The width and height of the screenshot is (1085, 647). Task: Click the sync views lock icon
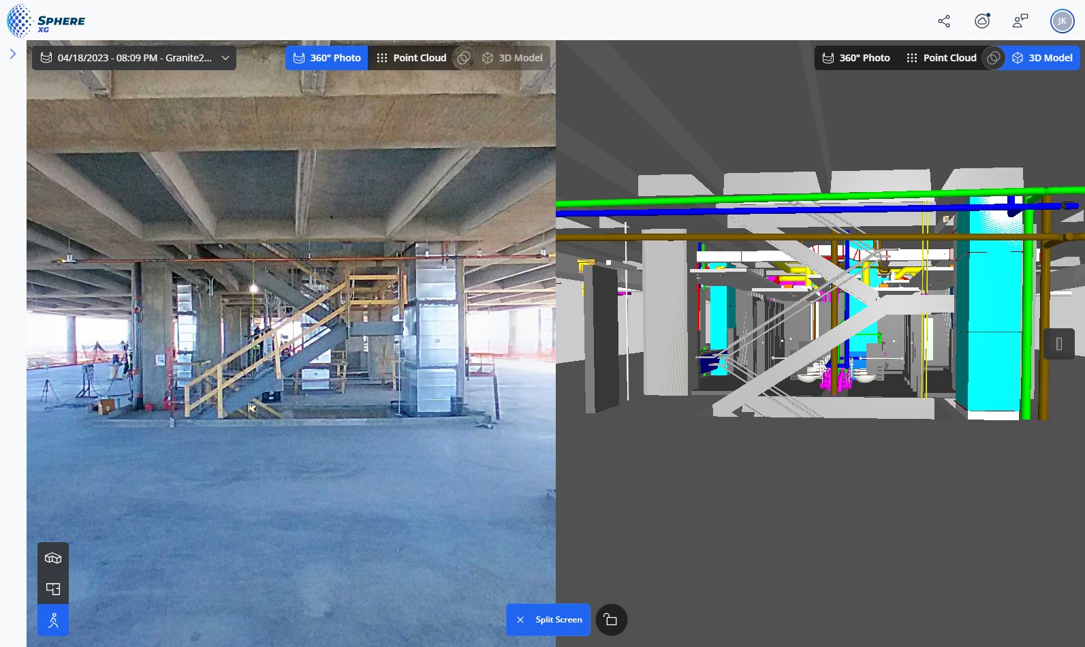[611, 620]
